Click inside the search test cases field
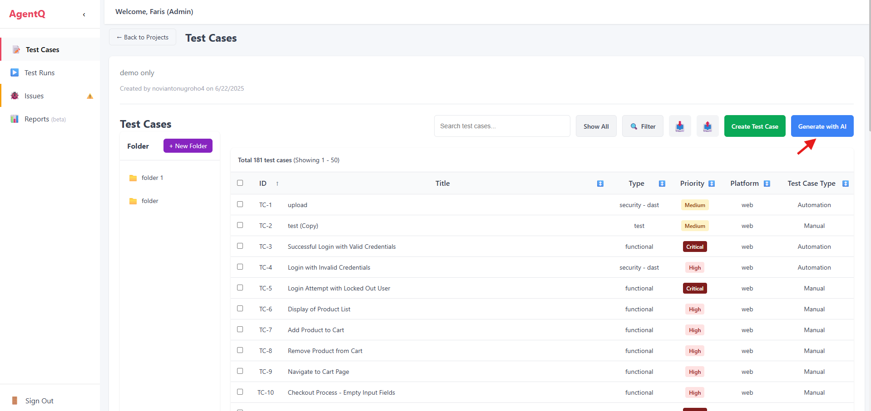The image size is (871, 411). [x=501, y=126]
